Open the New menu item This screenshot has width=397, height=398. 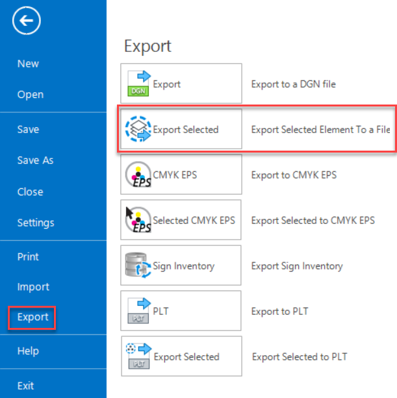coord(28,64)
